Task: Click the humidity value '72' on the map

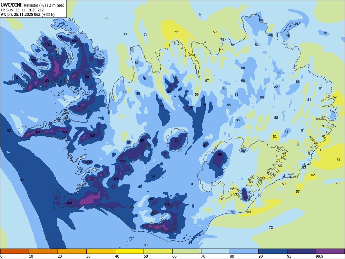Action: click(x=271, y=227)
